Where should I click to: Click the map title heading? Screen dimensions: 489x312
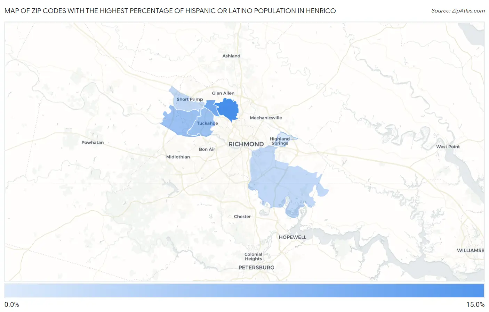pos(170,11)
